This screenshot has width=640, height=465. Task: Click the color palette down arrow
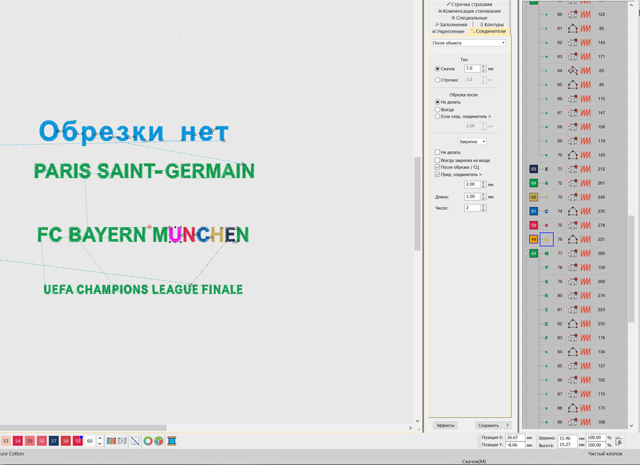pos(100,443)
